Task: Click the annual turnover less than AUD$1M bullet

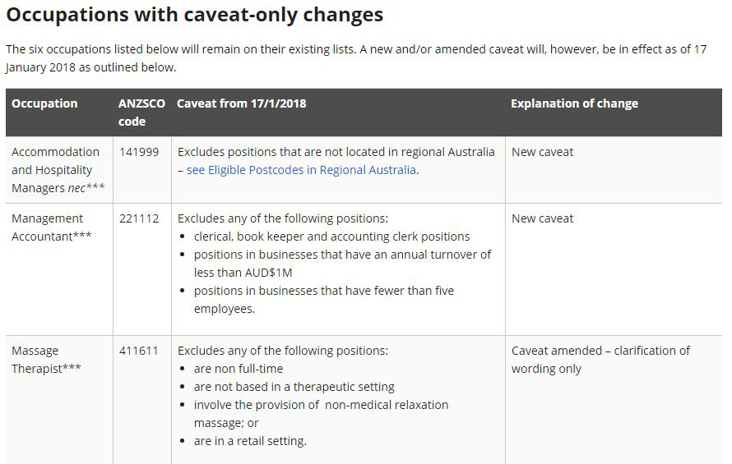Action: (342, 264)
